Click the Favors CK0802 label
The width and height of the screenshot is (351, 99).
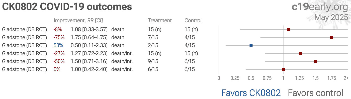[251, 93]
